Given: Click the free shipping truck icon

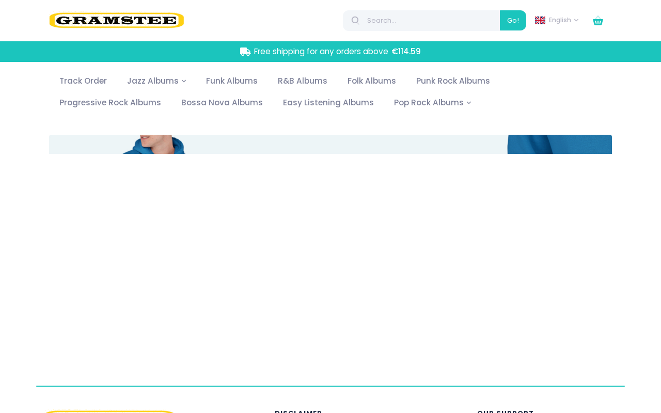Looking at the screenshot, I should point(245,52).
